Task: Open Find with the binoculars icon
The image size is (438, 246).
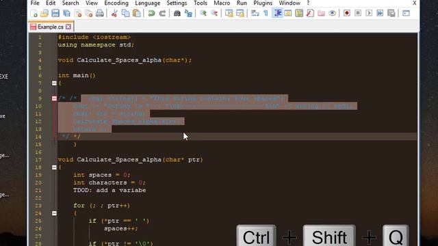Action: pyautogui.click(x=177, y=13)
